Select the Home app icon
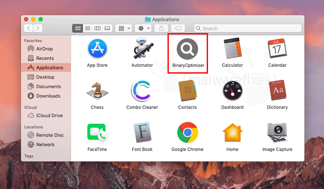Image resolution: width=324 pixels, height=189 pixels. [x=232, y=133]
